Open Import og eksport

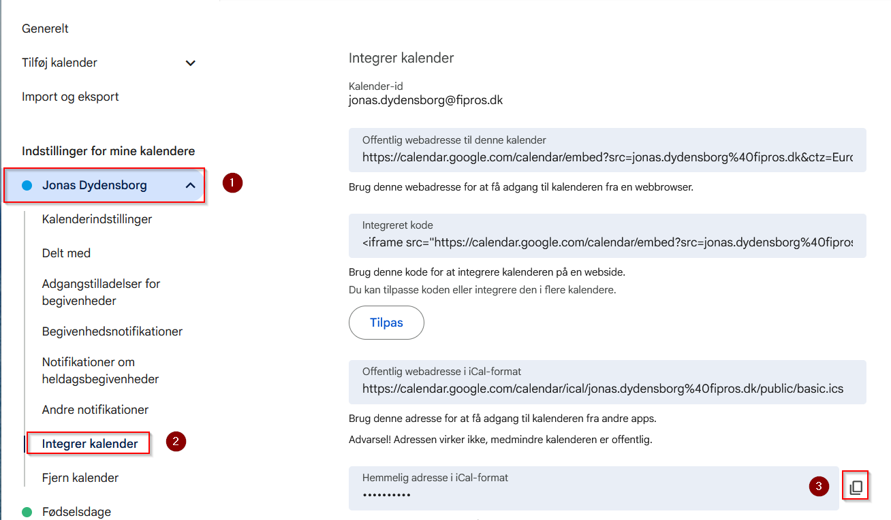click(70, 97)
